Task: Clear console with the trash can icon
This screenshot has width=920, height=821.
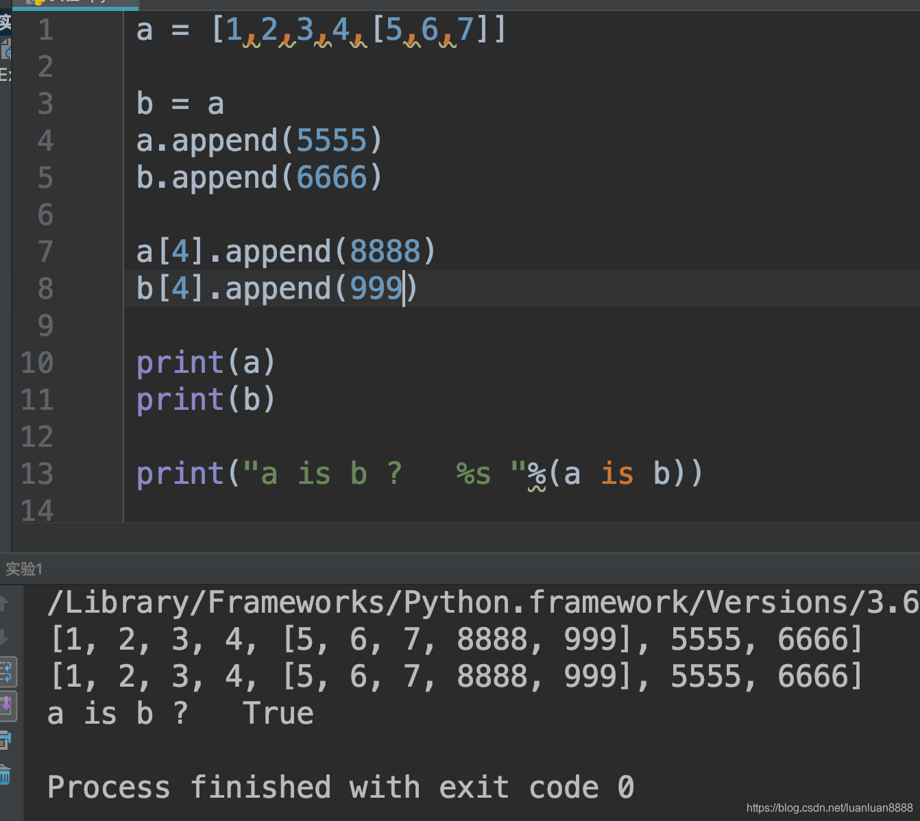Action: coord(5,775)
